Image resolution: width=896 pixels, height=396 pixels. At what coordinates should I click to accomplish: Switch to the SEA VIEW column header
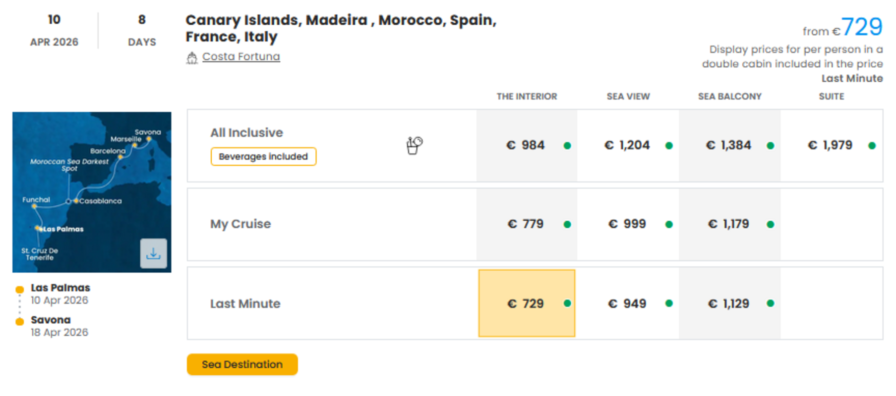[627, 96]
